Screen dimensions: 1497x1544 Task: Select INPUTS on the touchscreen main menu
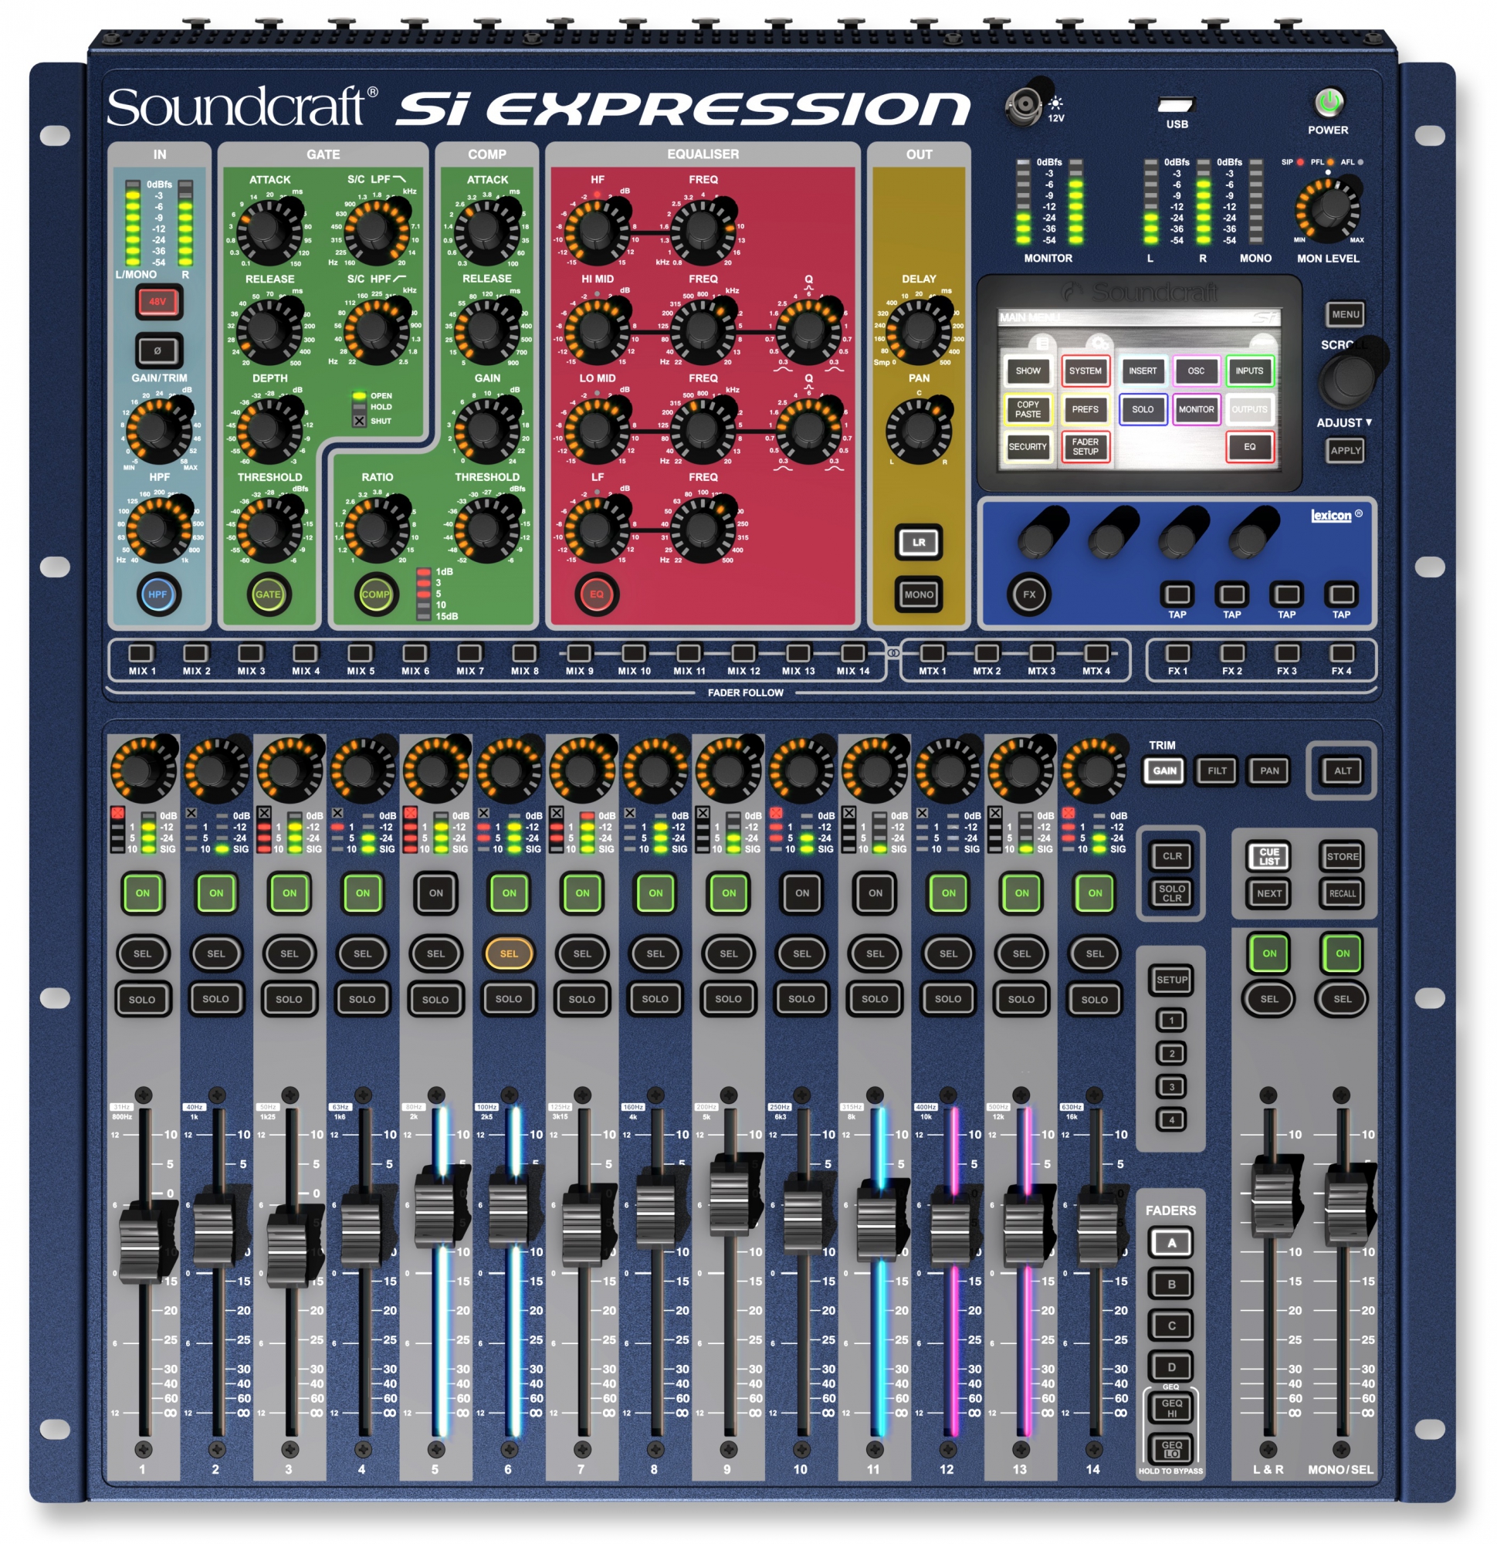[x=1251, y=371]
